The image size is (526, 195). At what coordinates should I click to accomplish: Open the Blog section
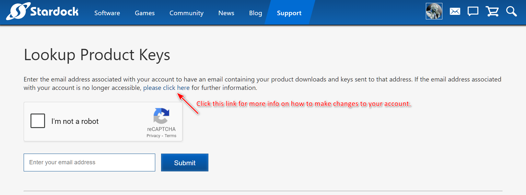click(255, 13)
